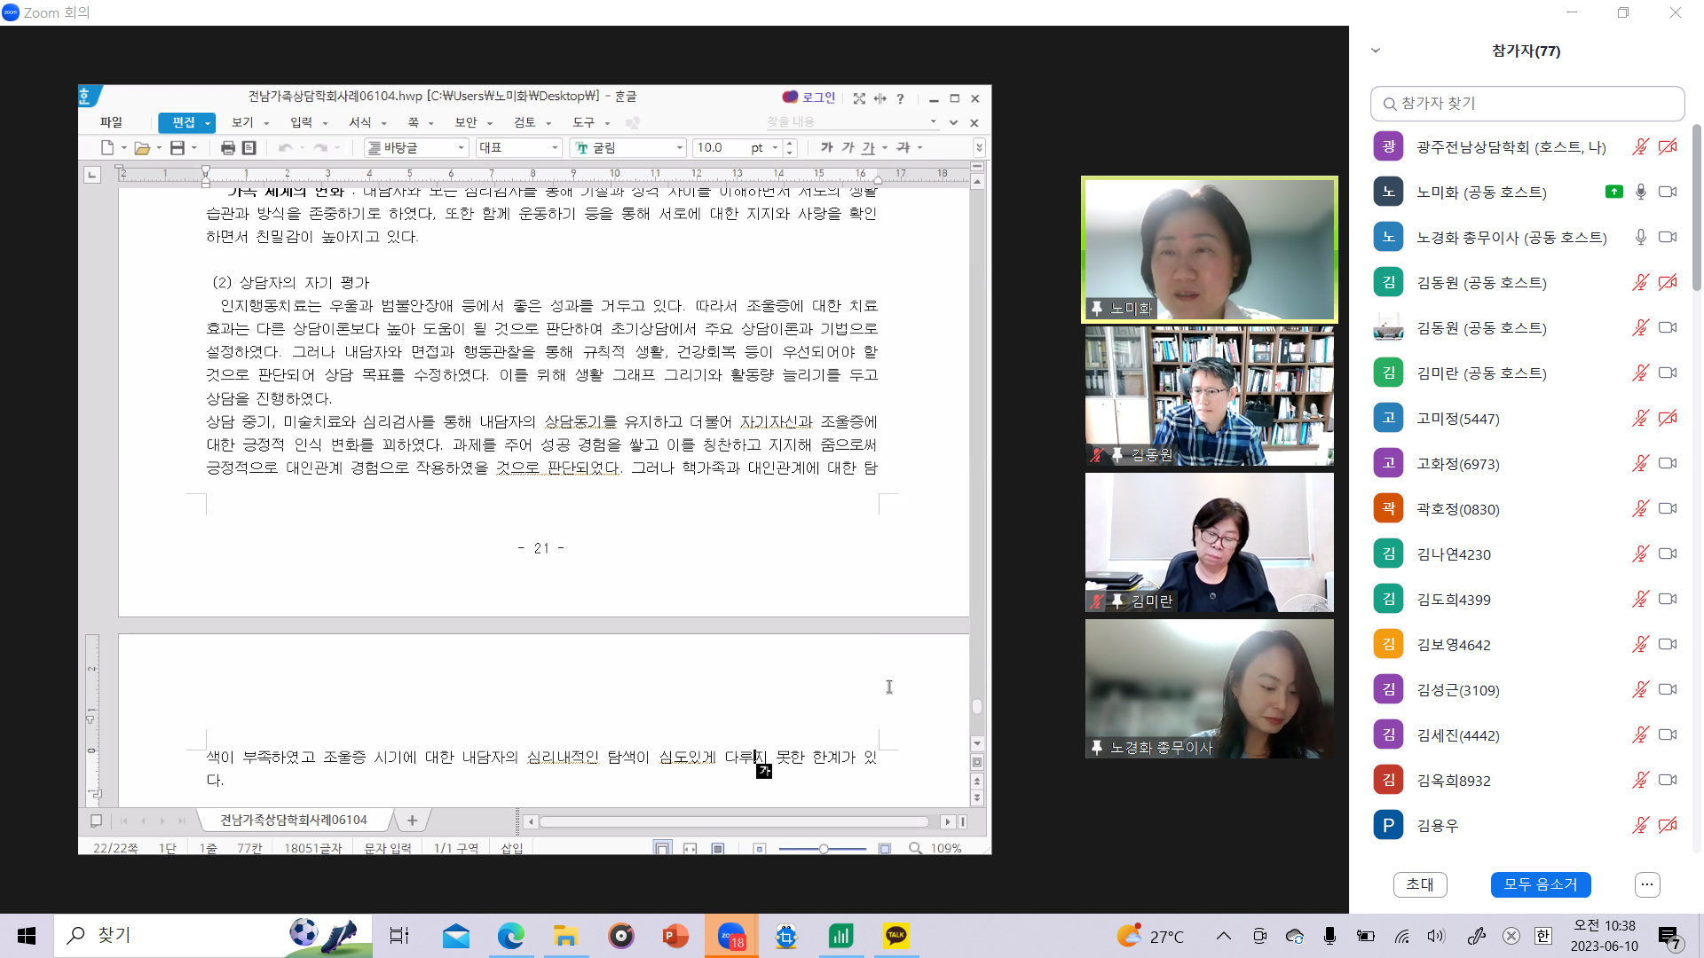Focus the 참가자 찾기 search field
The height and width of the screenshot is (958, 1704).
click(x=1526, y=104)
